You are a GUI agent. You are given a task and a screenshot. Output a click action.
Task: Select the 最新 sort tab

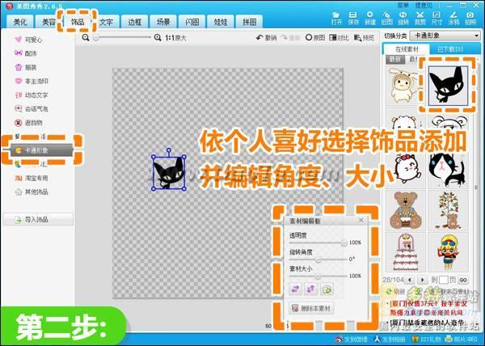(x=395, y=59)
